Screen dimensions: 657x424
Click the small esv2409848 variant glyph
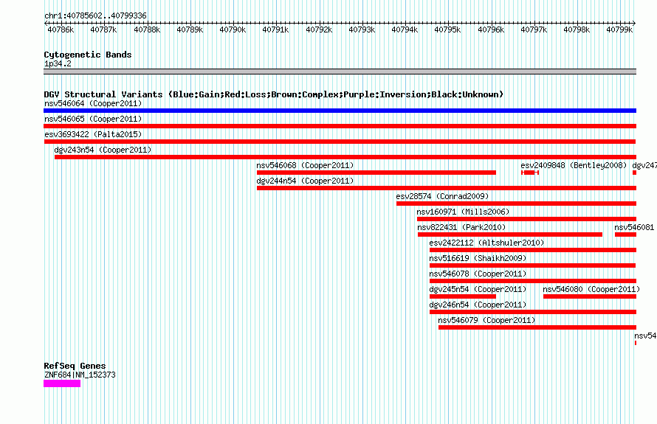click(x=530, y=173)
